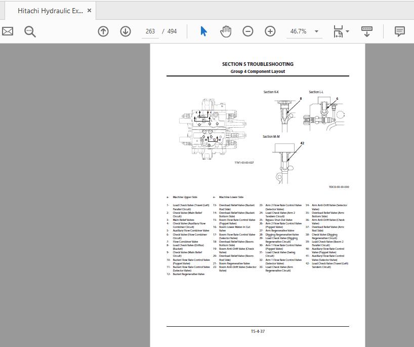Close the Hitachi Hydraulic Ex document tab

tap(89, 10)
